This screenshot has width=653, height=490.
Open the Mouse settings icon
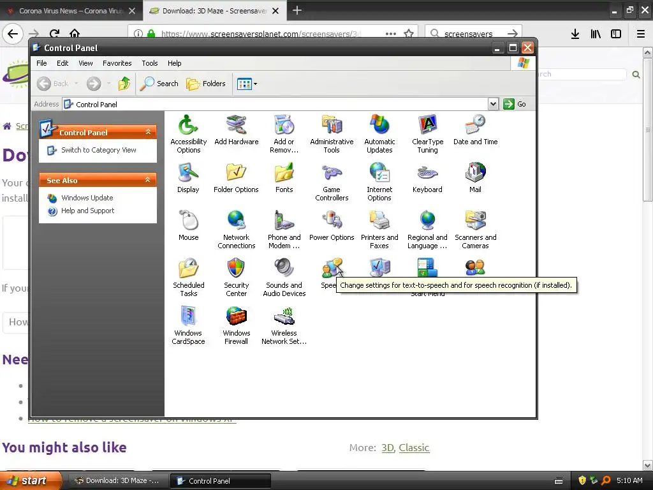(188, 225)
